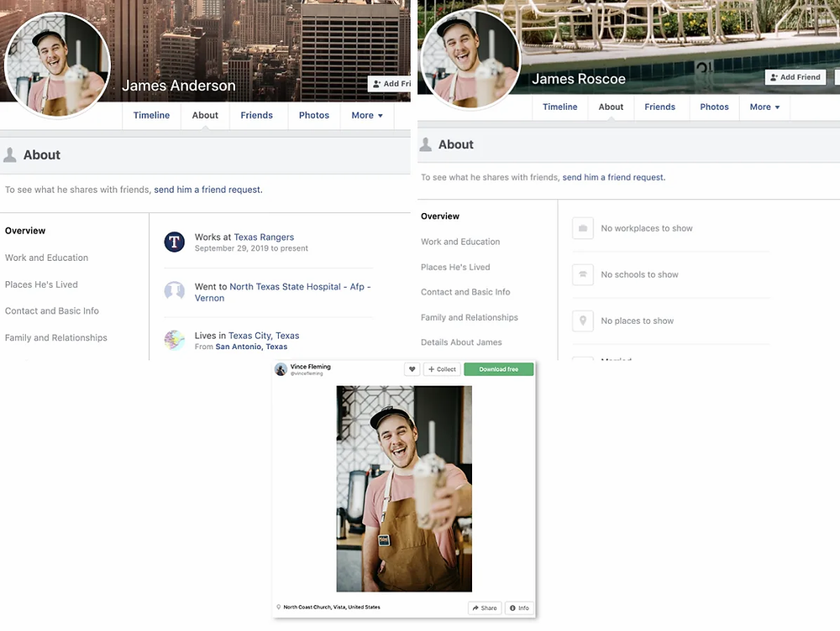This screenshot has height=631, width=840.
Task: Open Friends tab on James Roscoe profile
Action: tap(659, 107)
